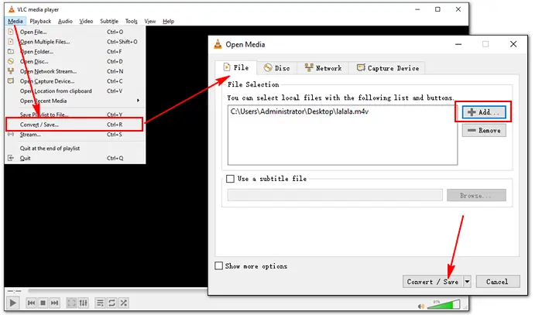The width and height of the screenshot is (542, 315).
Task: Enable Use a subtitle file checkbox
Action: (230, 179)
